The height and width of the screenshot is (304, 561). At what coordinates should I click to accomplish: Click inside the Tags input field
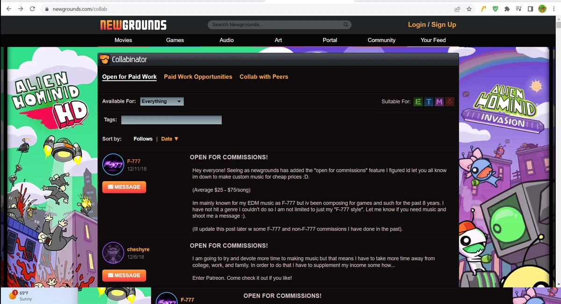pos(171,120)
